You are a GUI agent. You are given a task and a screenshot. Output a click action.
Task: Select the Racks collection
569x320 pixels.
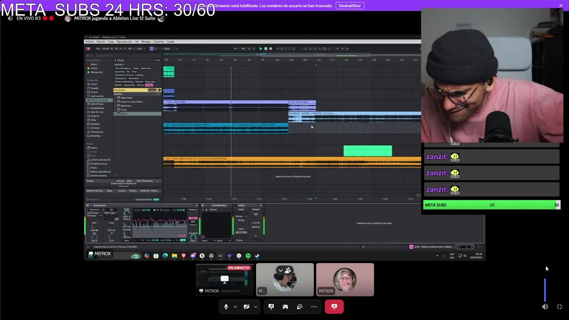click(94, 64)
